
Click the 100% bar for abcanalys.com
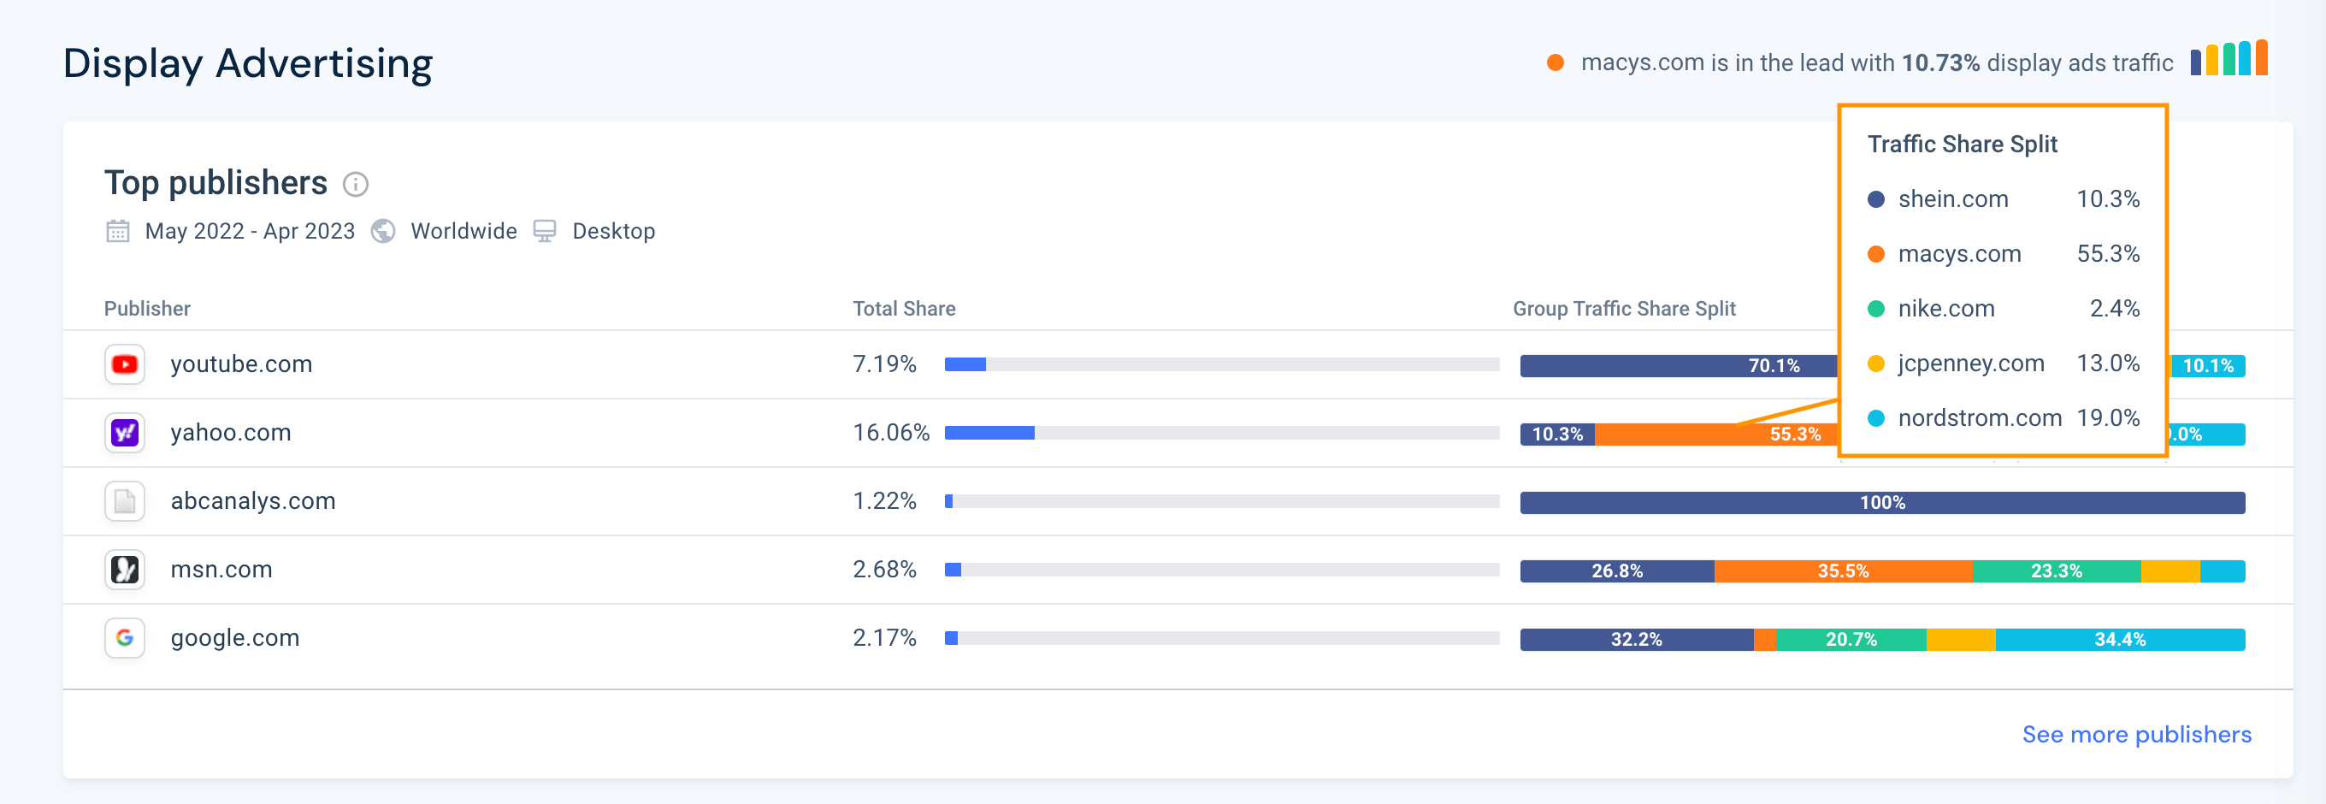(x=1881, y=501)
